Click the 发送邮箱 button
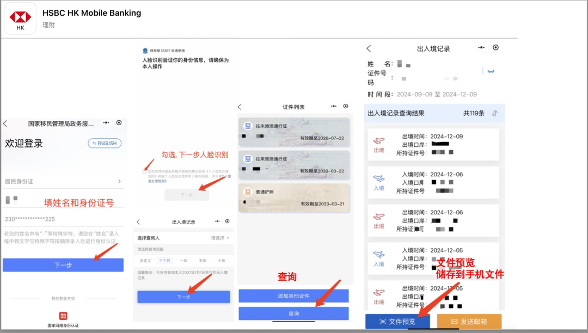The height and width of the screenshot is (333, 588). point(469,322)
